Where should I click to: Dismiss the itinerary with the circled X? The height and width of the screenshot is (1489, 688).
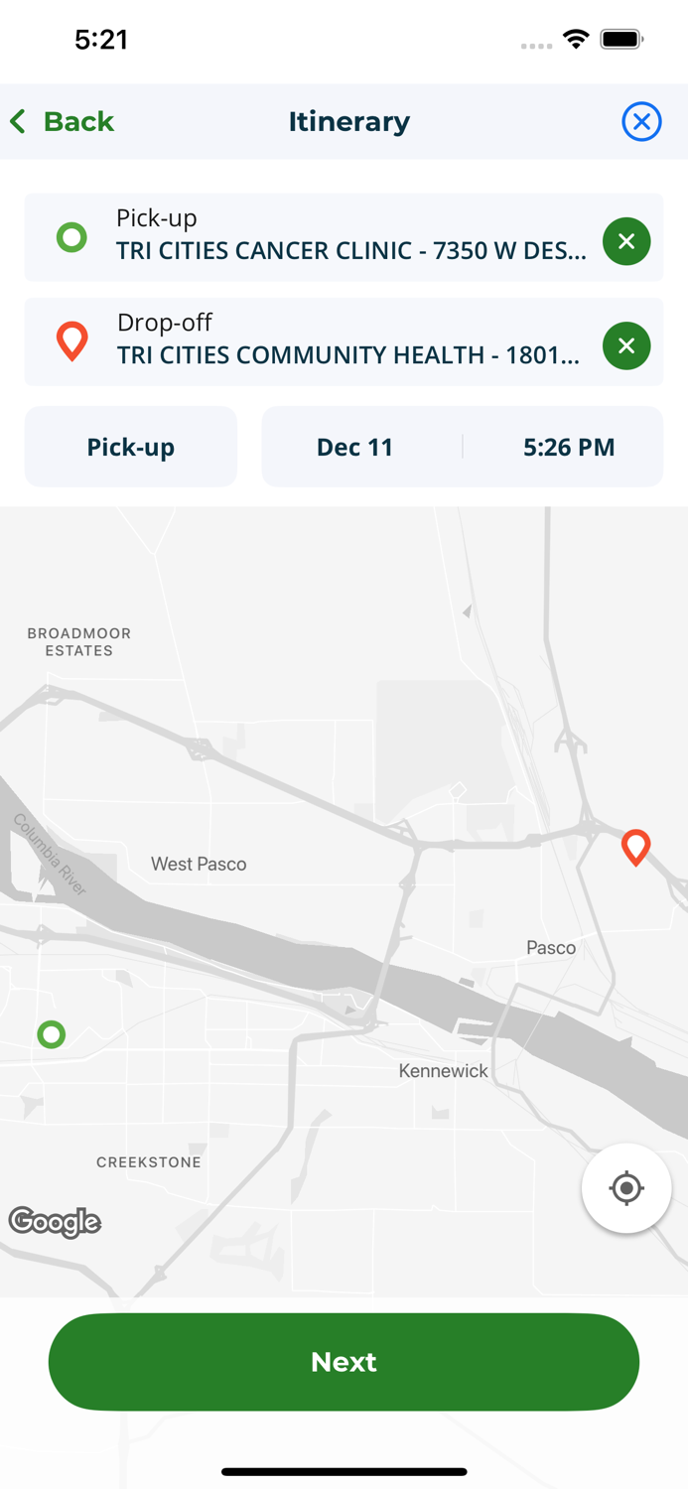tap(641, 121)
